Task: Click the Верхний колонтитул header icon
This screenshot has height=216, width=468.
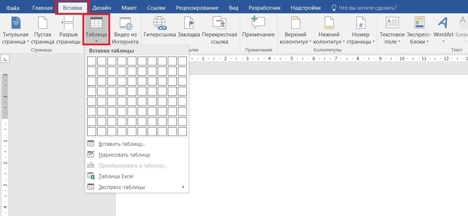Action: [x=295, y=23]
